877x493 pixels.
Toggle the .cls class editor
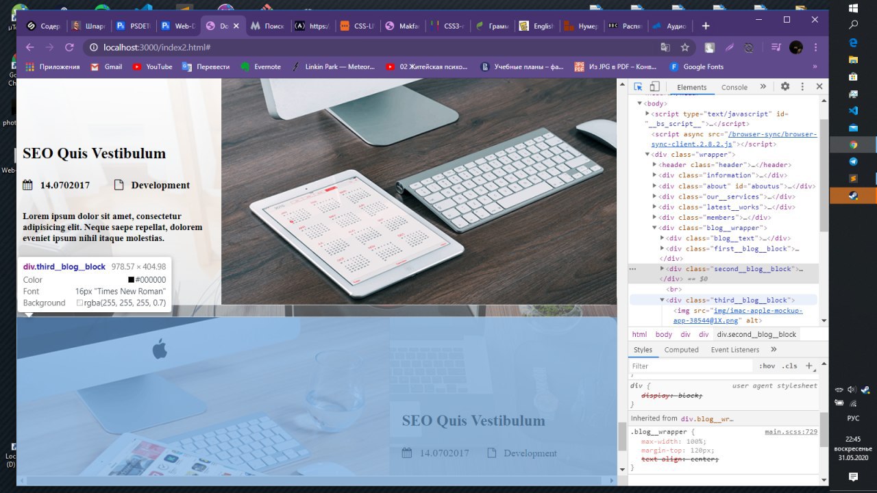[790, 366]
